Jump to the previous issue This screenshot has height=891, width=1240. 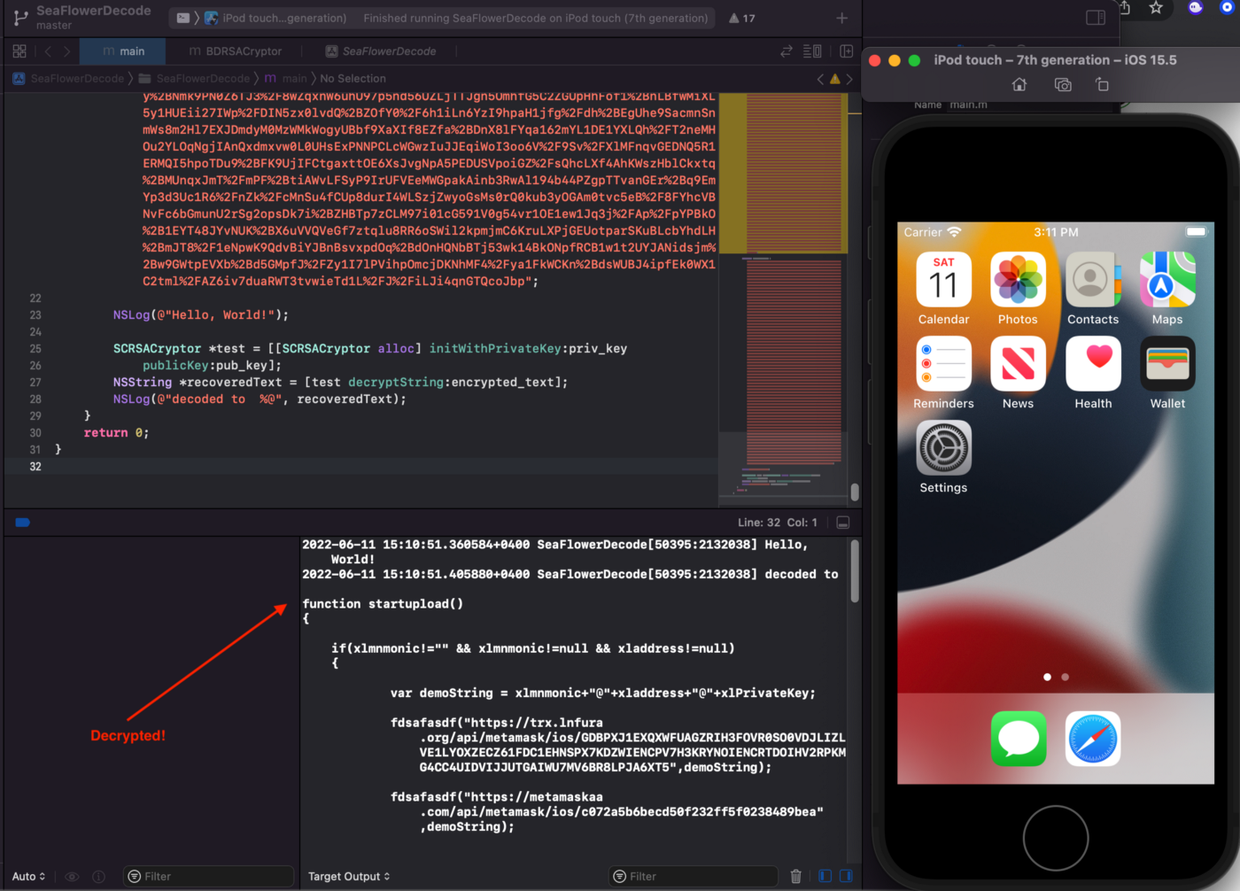tap(820, 79)
